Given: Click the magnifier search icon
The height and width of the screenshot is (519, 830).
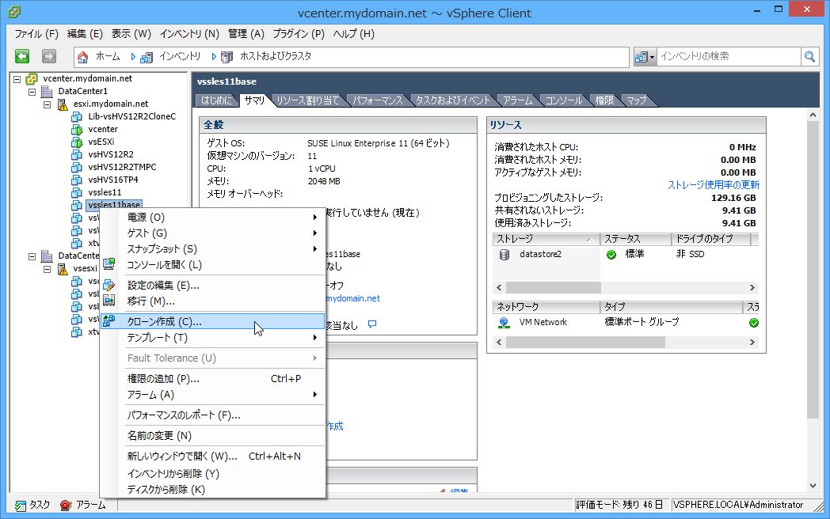Looking at the screenshot, I should click(809, 56).
